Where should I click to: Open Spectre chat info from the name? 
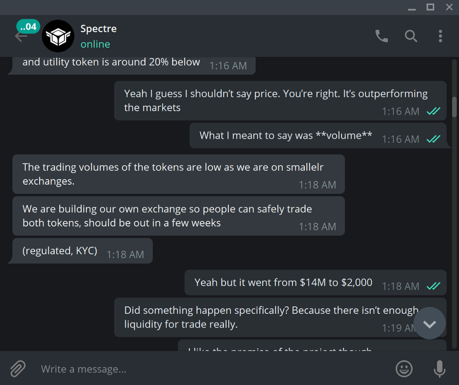pos(98,28)
